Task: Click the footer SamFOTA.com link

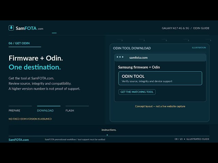Action: [x=19, y=140]
